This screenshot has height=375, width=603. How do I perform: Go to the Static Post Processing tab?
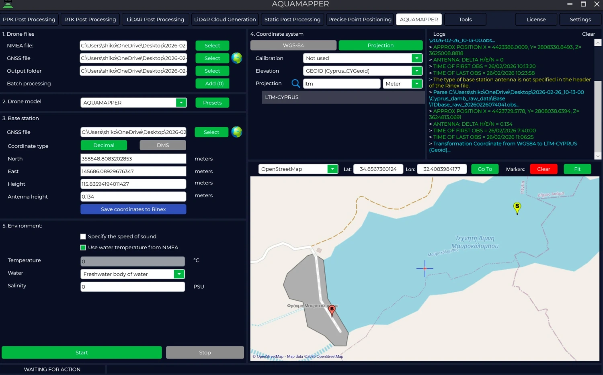point(292,19)
